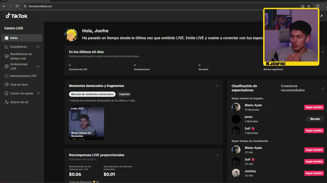Screen dimensions: 327x183
Task: Click the Centro de ayuda book icon
Action: pyautogui.click(x=7, y=93)
